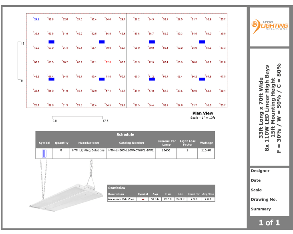The image size is (293, 234).
Task: Click the blue luminaire marker beside 71.2 reading
Action: point(152,79)
